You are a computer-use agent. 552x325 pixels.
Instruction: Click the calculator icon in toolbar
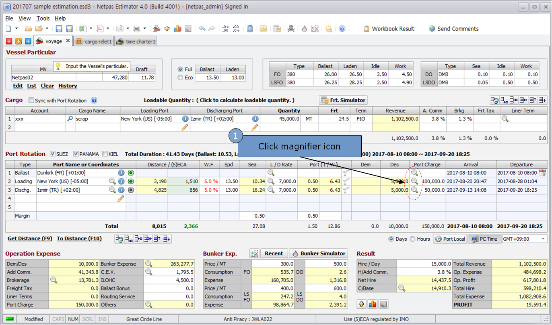(x=250, y=29)
